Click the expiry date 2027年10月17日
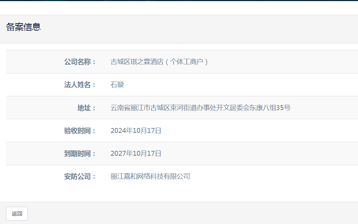 tap(136, 154)
